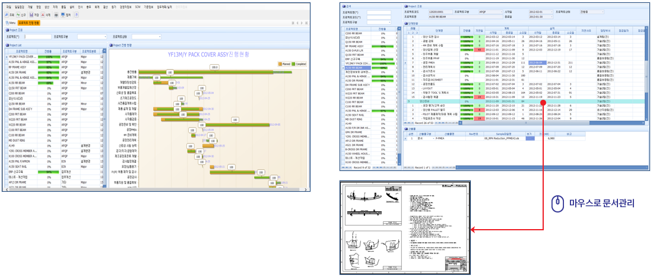Click the Project List panel header icon
This screenshot has width=653, height=276.
click(7, 45)
